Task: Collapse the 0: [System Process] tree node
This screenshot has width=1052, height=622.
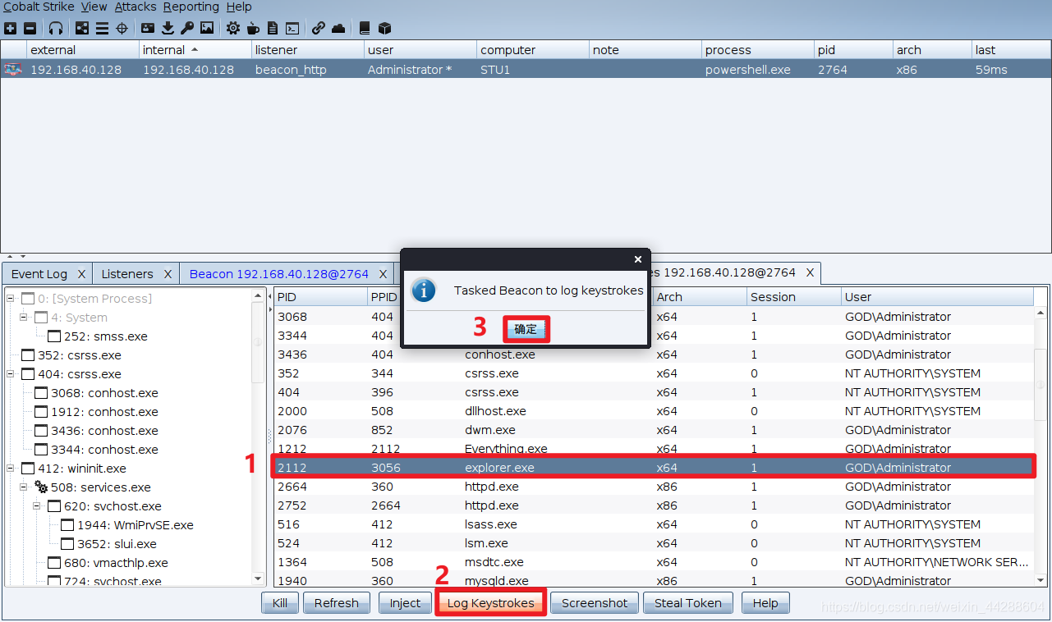Action: [x=11, y=299]
